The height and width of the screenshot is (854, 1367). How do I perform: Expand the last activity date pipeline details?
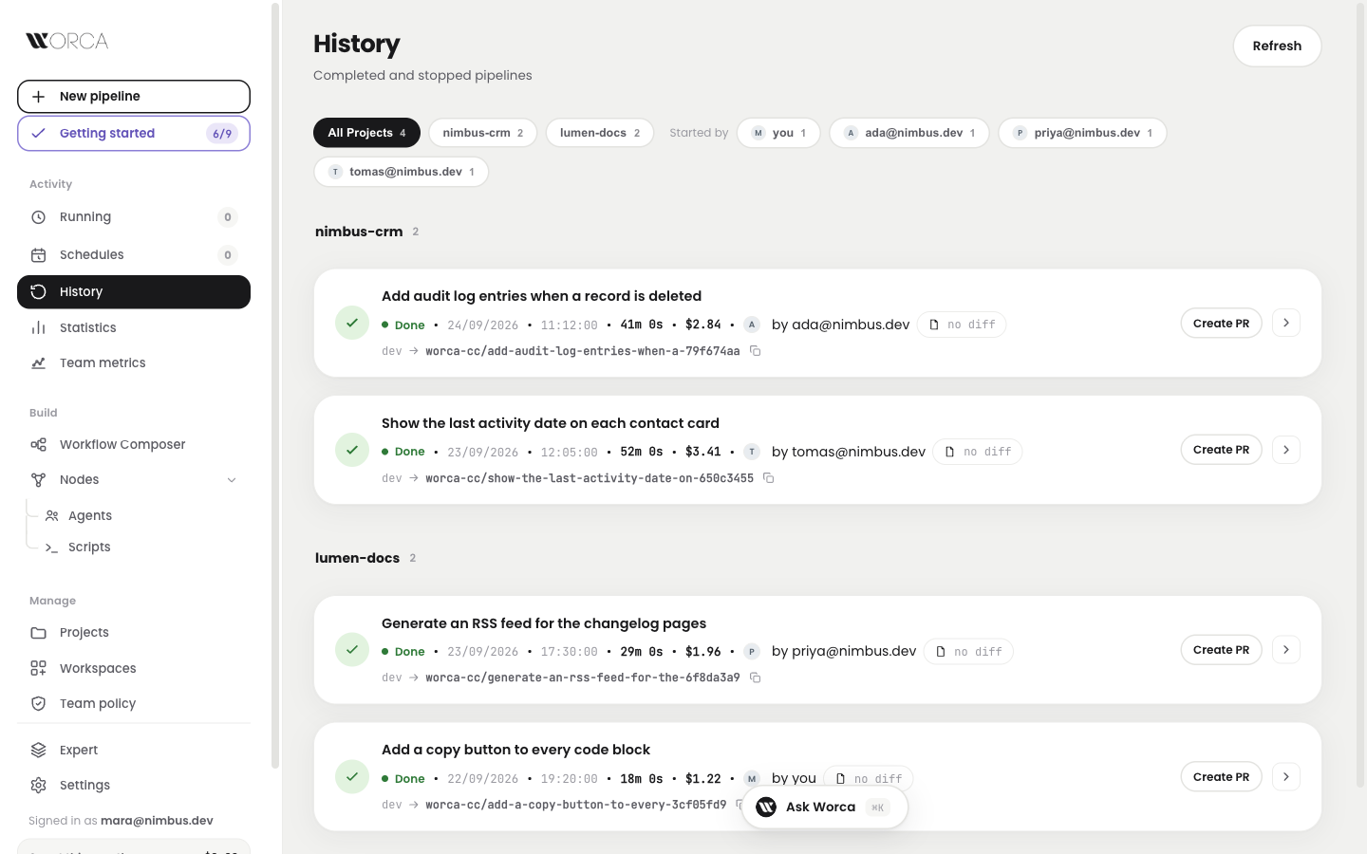tap(1286, 450)
